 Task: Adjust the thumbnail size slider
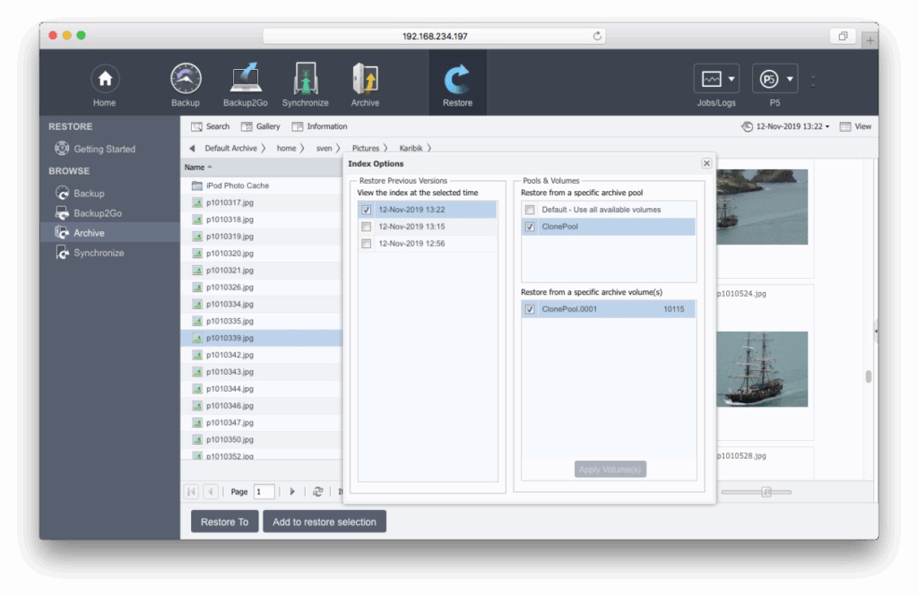[x=766, y=491]
